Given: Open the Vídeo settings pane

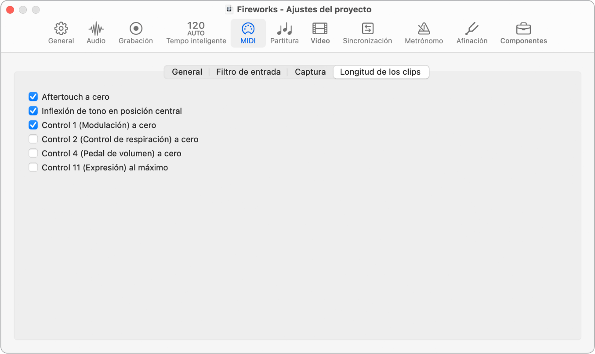Looking at the screenshot, I should pyautogui.click(x=320, y=32).
